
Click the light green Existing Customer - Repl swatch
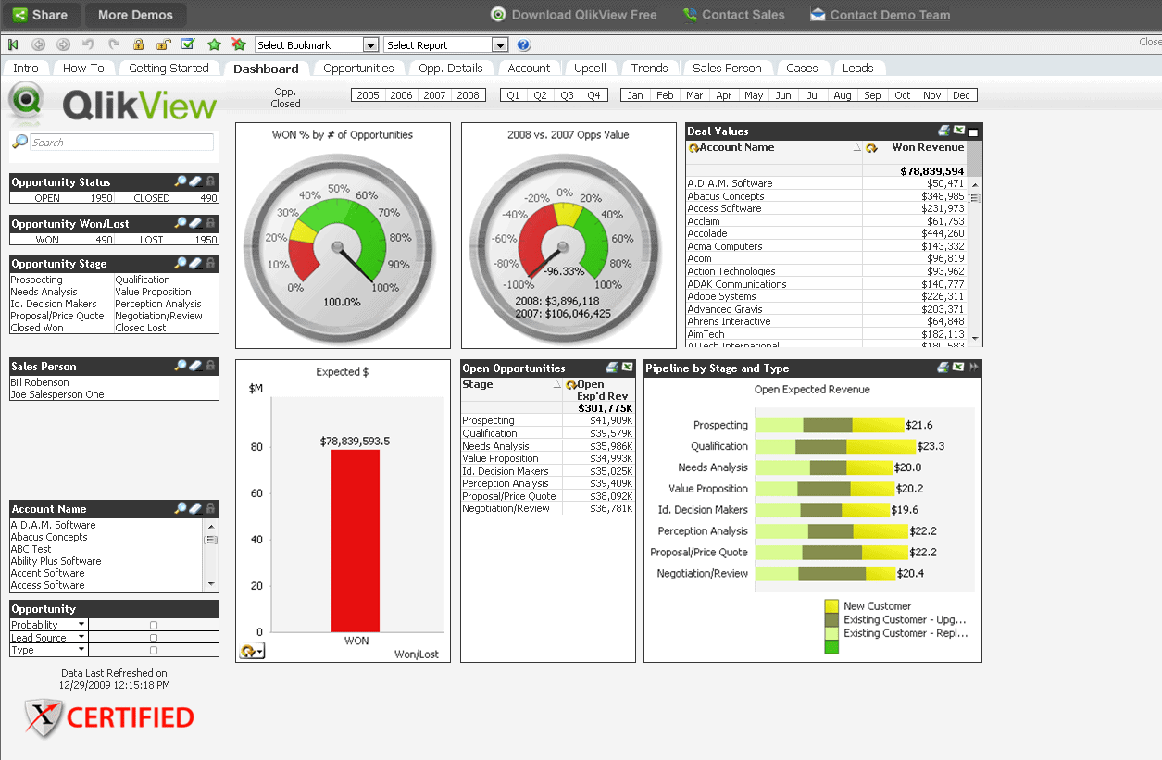831,633
